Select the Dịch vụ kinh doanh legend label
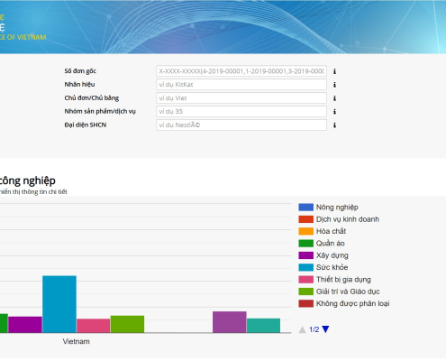 (x=348, y=219)
